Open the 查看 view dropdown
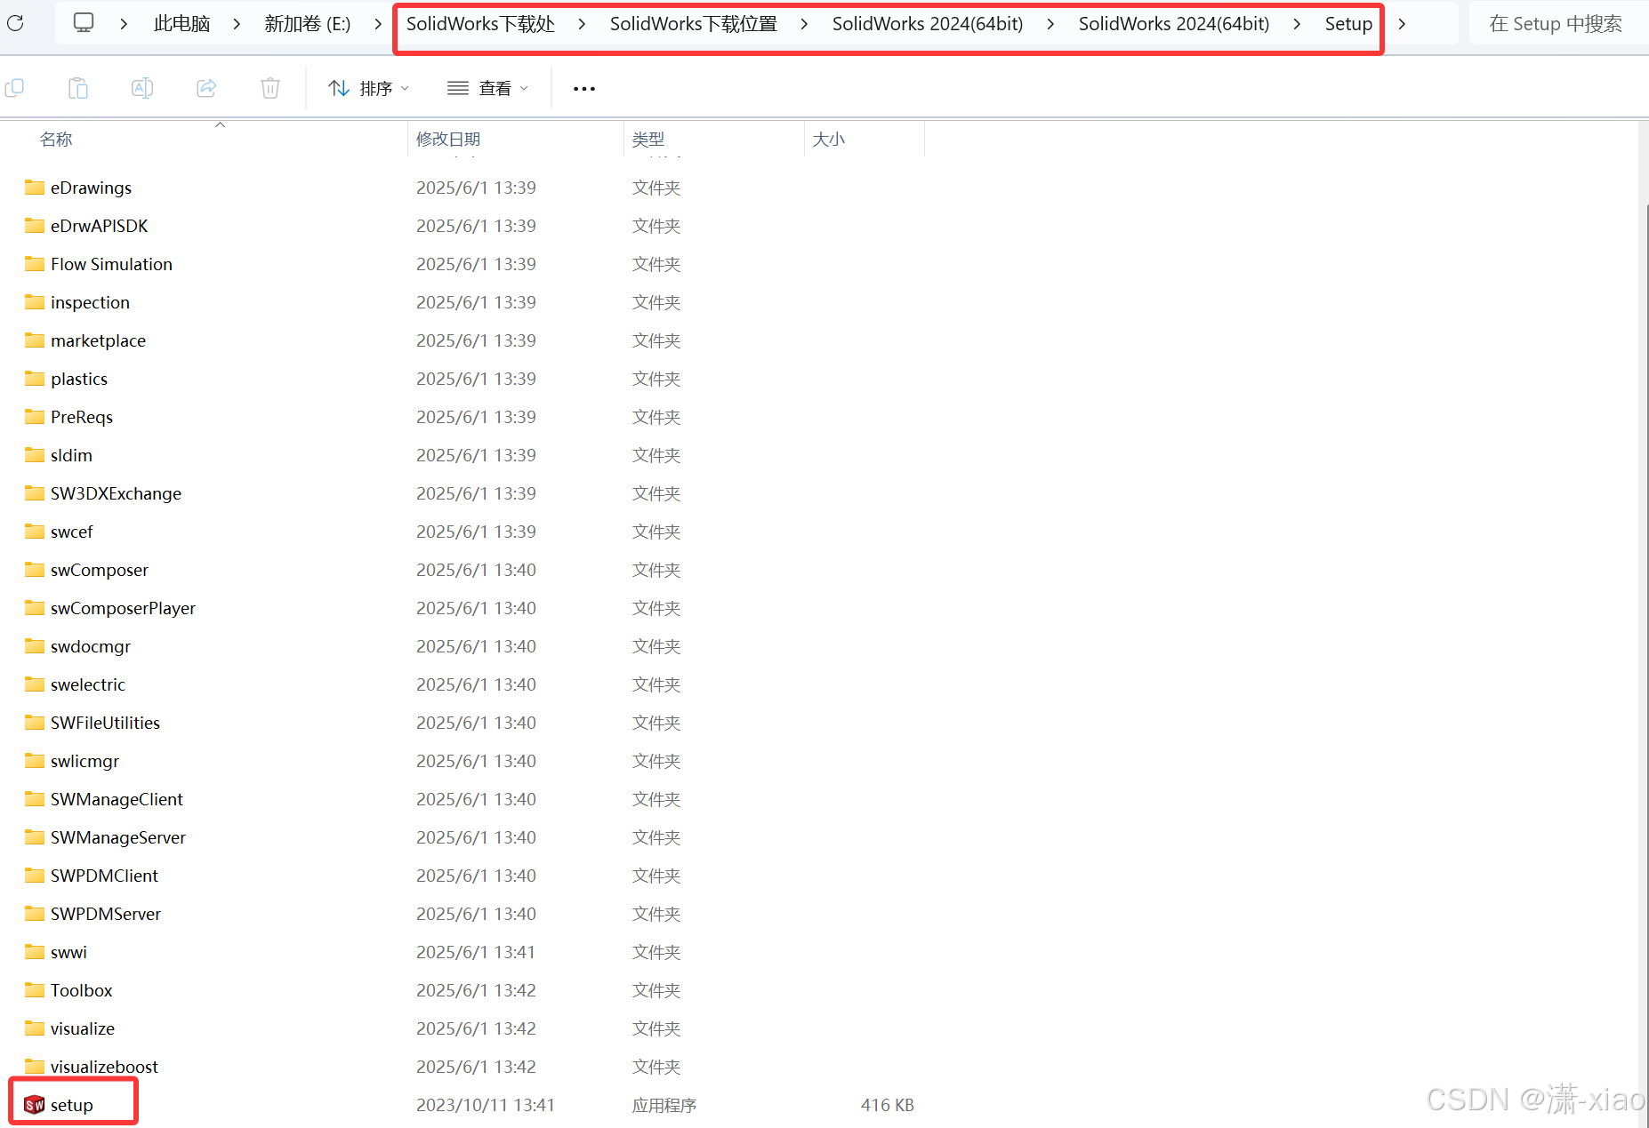 point(487,88)
